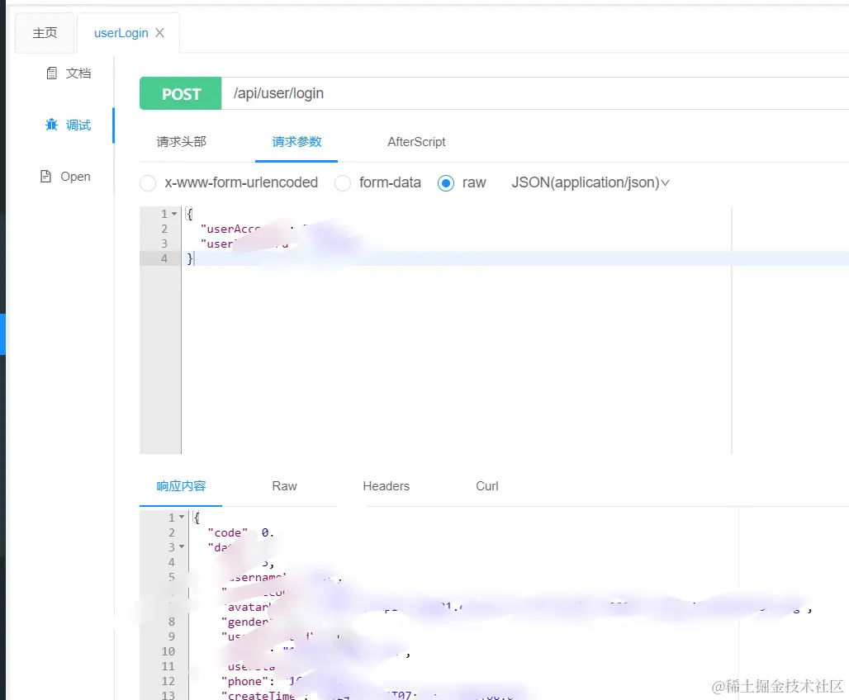849x700 pixels.
Task: Open the 文档 documentation icon
Action: pyautogui.click(x=51, y=73)
